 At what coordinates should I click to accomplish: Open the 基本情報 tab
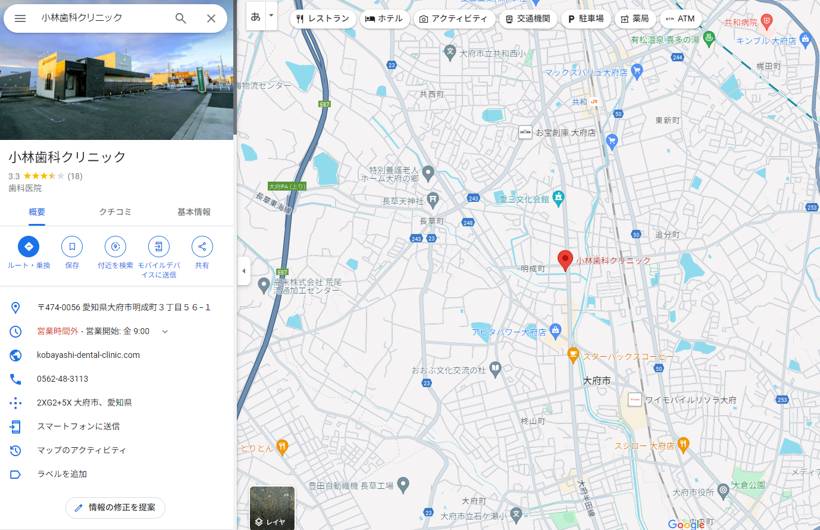[193, 211]
